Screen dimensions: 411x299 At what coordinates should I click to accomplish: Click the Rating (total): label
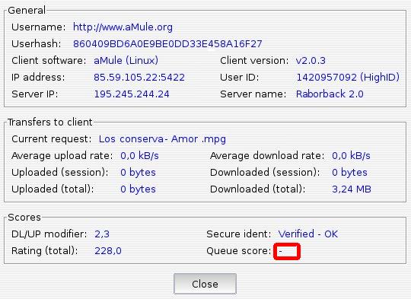(x=45, y=251)
